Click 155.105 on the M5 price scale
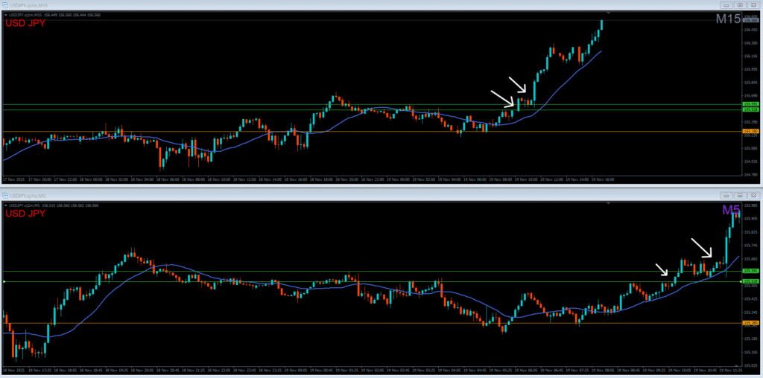Screen dimensions: 763x378 point(750,352)
